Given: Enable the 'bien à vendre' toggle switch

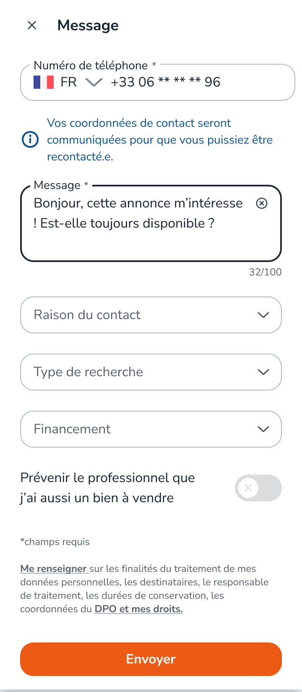Looking at the screenshot, I should (258, 488).
